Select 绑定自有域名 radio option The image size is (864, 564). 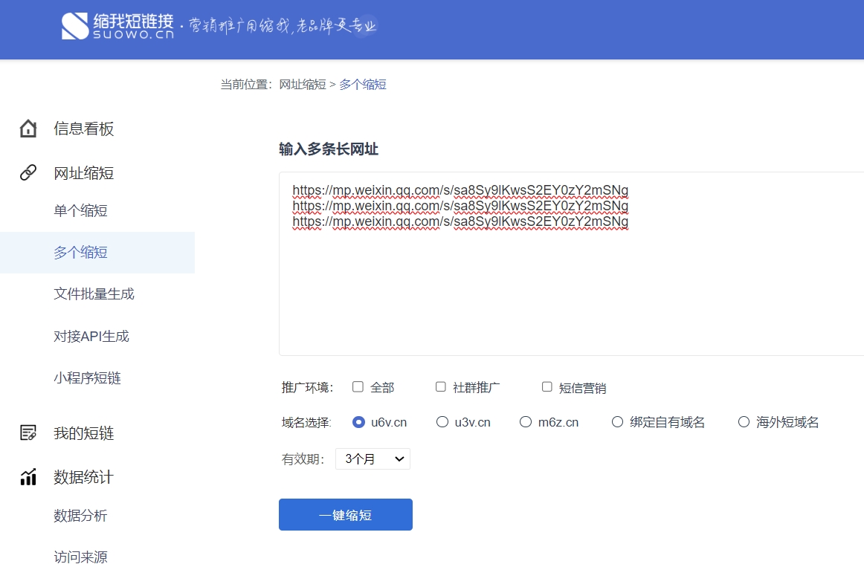click(617, 422)
